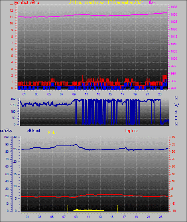187x222 pixels.
Task: Click hour 23 label under the top graph
Action: click(160, 94)
